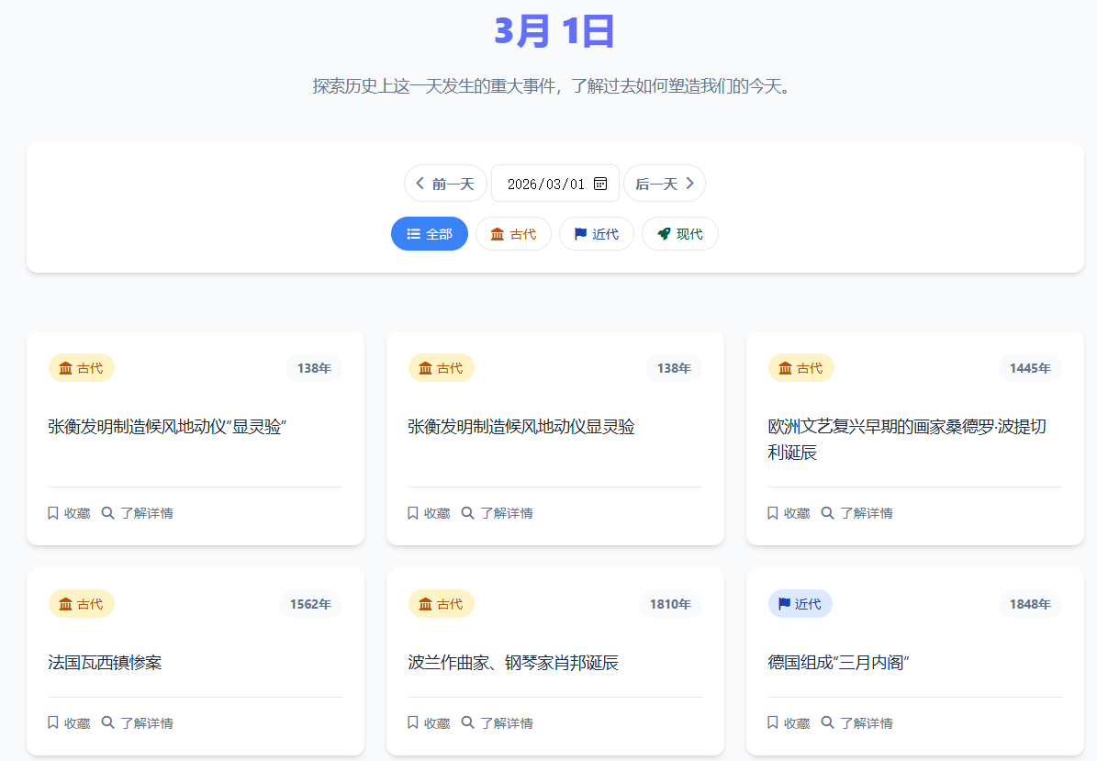Select the 全部 filter tab

[430, 234]
